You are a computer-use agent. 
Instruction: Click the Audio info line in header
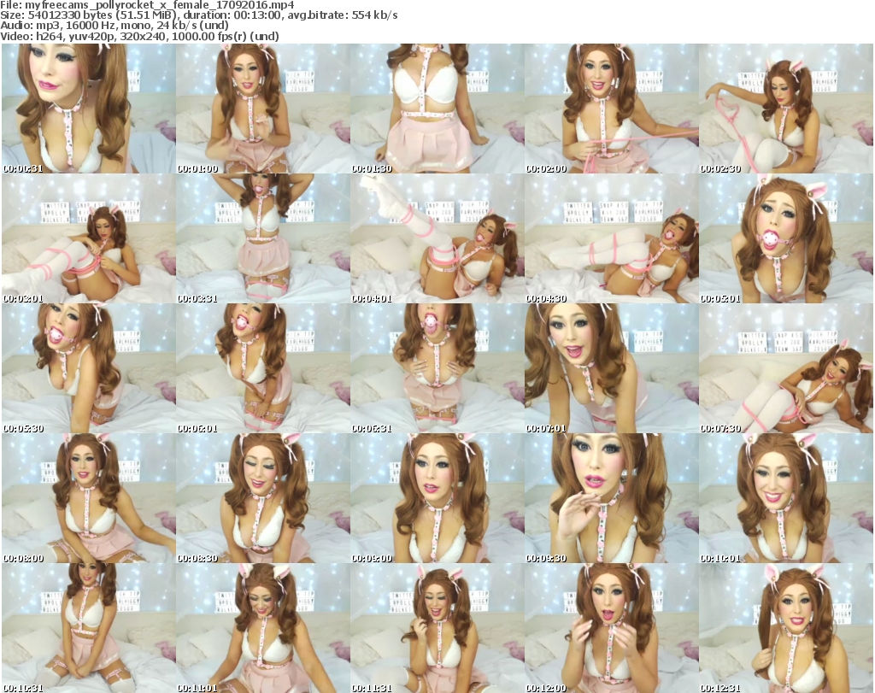(x=120, y=26)
